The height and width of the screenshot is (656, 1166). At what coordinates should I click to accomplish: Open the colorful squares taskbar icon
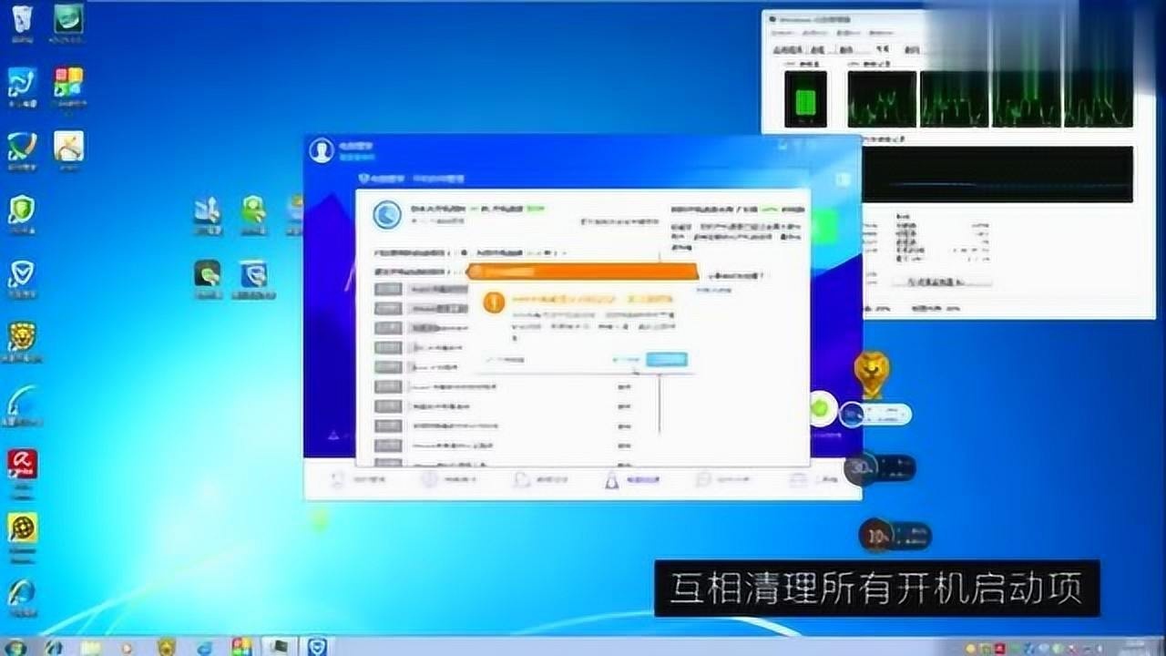point(241,647)
